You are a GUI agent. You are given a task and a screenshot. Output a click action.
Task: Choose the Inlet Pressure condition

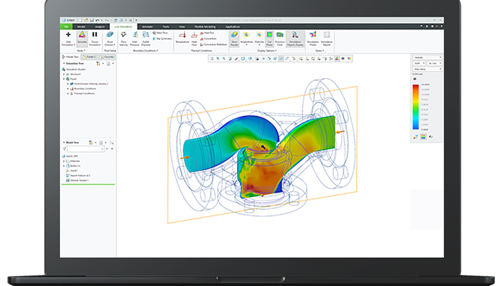point(135,36)
